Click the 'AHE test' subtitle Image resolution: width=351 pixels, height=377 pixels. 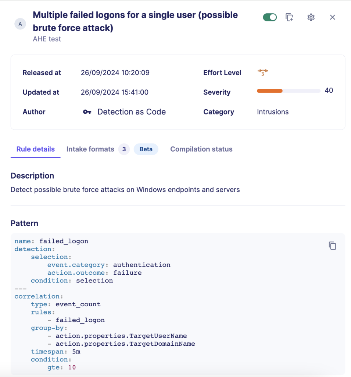pos(47,39)
